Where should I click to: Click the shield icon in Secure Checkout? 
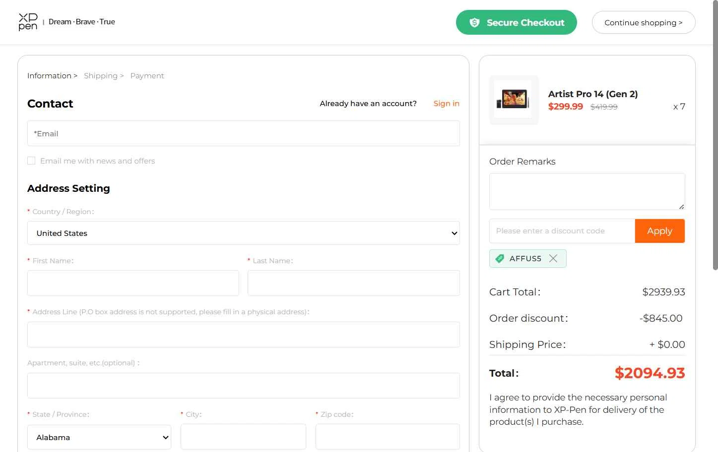[x=474, y=22]
